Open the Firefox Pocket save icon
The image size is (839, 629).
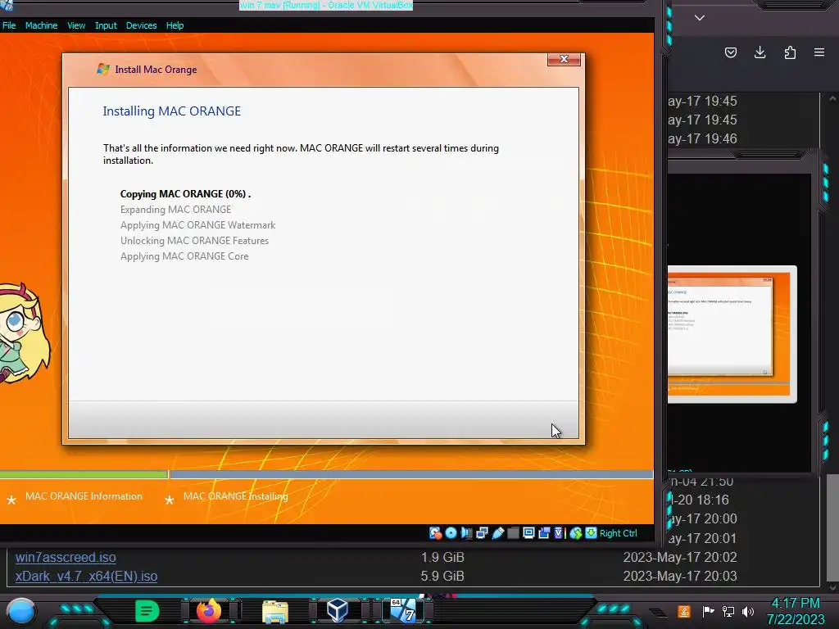click(x=730, y=52)
